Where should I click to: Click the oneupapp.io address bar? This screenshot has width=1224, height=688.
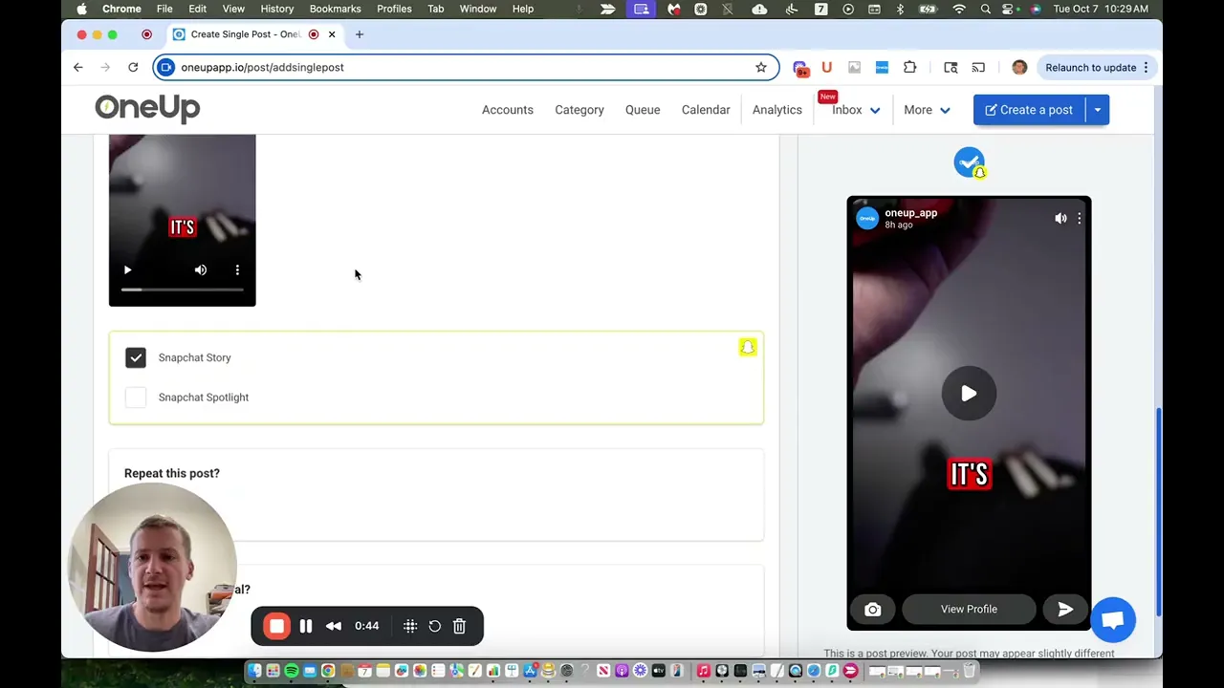pyautogui.click(x=465, y=67)
